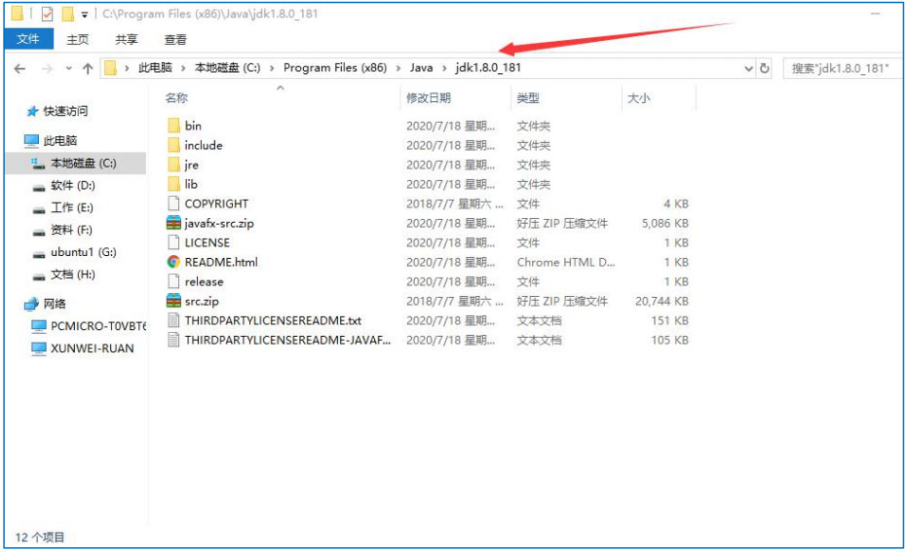
Task: Select the COPYRIGHT file name
Action: coord(216,204)
